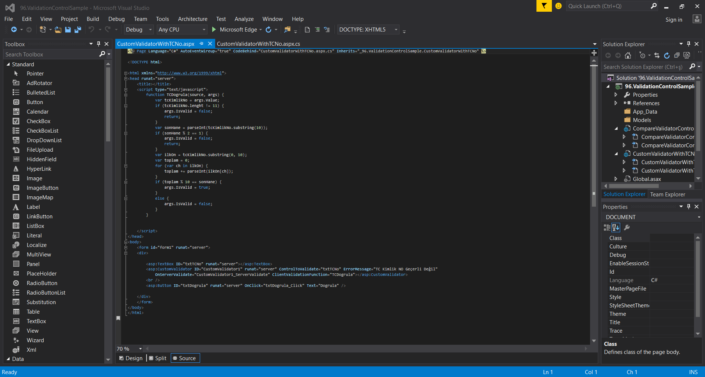Click Sync with Active Document icon
The height and width of the screenshot is (377, 705).
coord(657,55)
